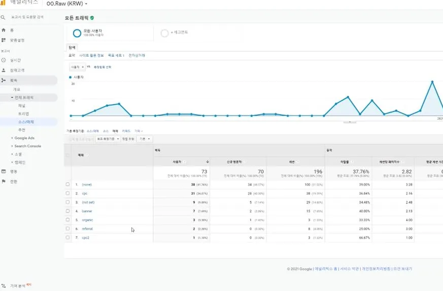Open the Realtime (실시간) clock icon
This screenshot has width=443, height=291.
(x=4, y=60)
